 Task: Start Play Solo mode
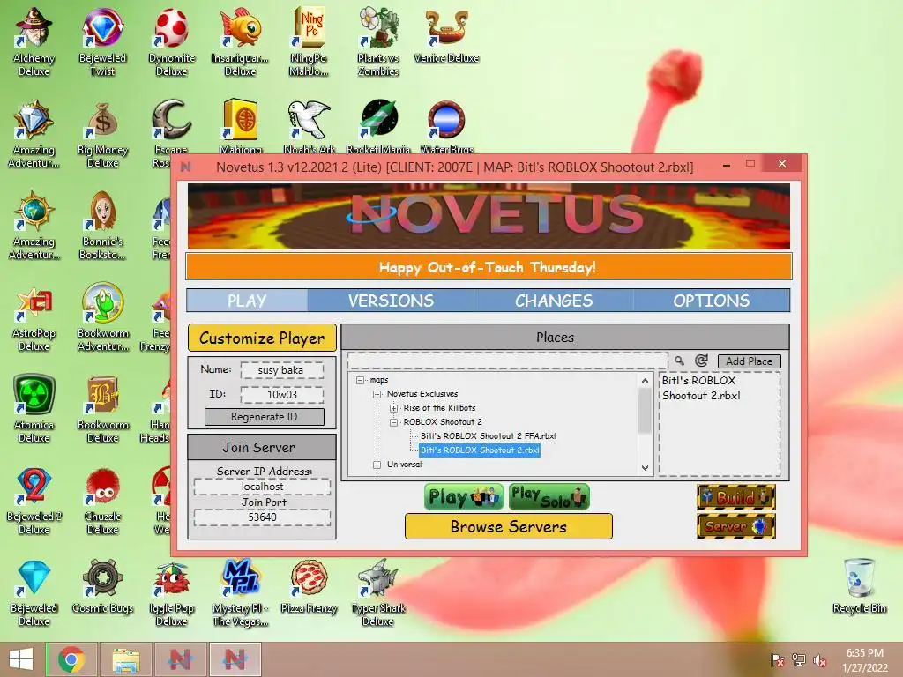pyautogui.click(x=549, y=497)
